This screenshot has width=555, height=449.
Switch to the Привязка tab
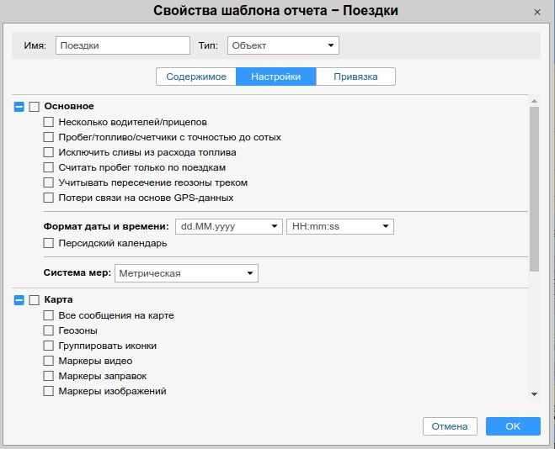[x=355, y=77]
